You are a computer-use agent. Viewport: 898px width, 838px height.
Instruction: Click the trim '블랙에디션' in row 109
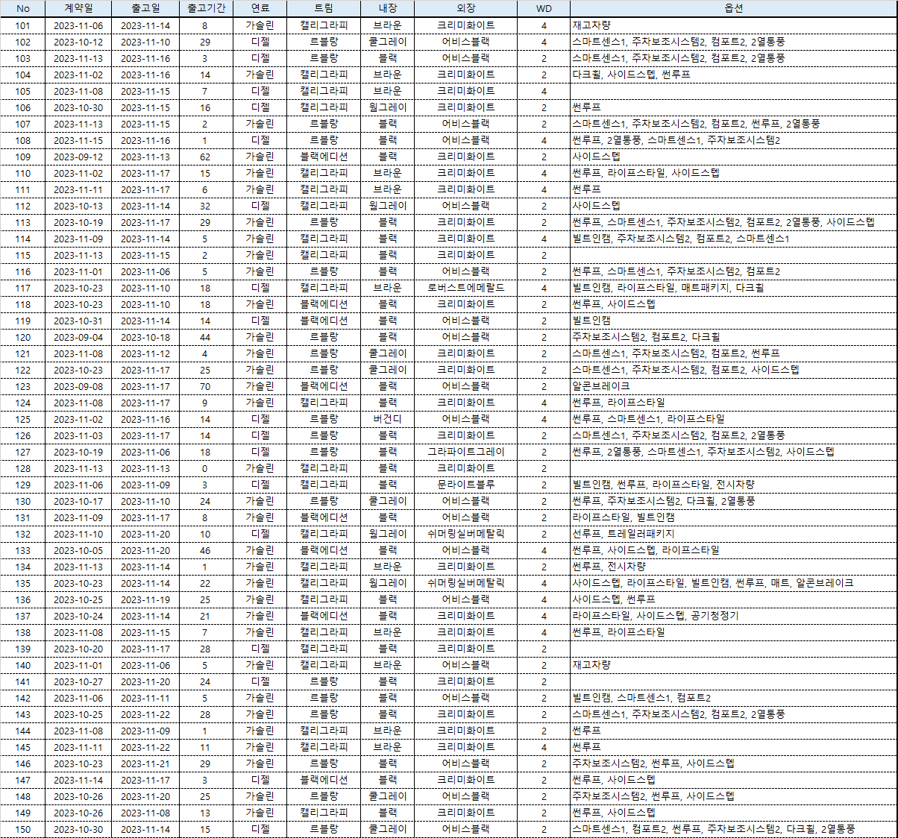pos(324,157)
